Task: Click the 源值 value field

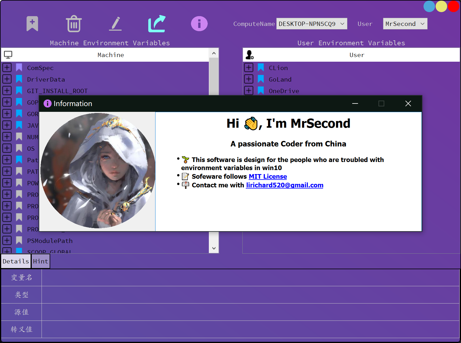Action: pyautogui.click(x=250, y=312)
